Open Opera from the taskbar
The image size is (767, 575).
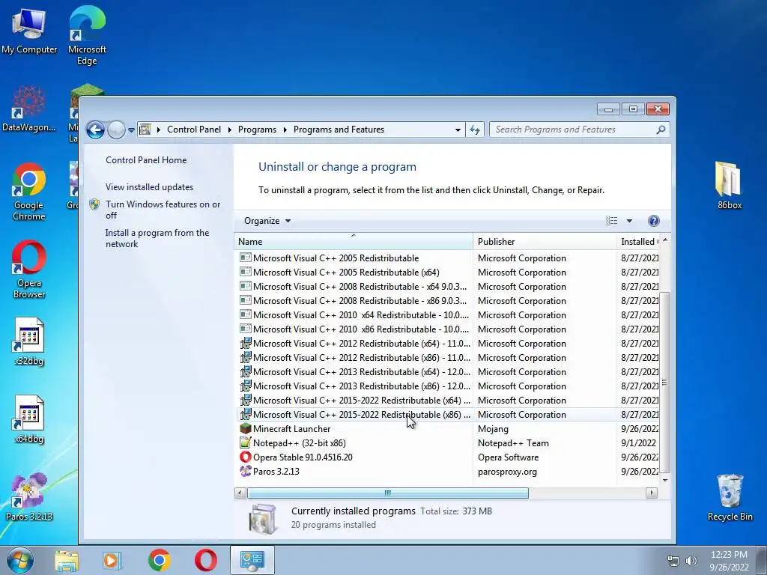(x=206, y=560)
